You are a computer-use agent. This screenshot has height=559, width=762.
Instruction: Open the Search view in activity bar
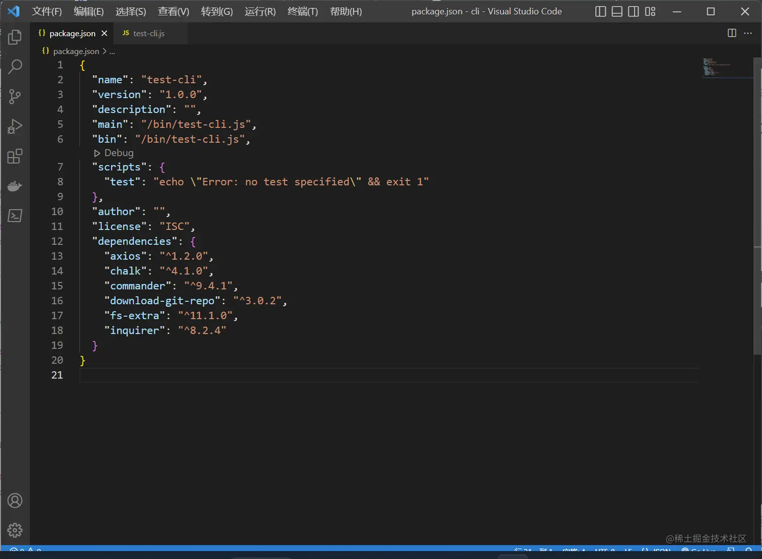coord(15,66)
